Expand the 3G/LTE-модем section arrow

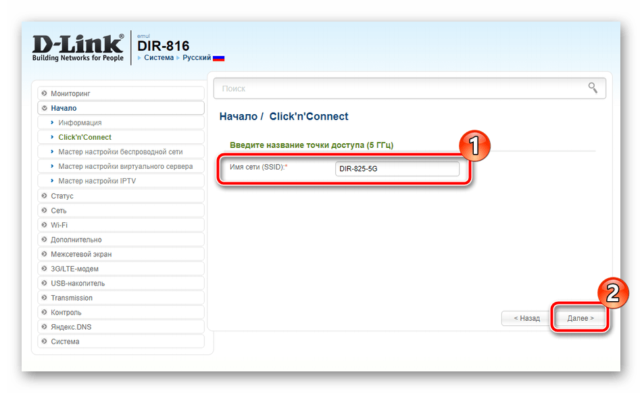(44, 269)
